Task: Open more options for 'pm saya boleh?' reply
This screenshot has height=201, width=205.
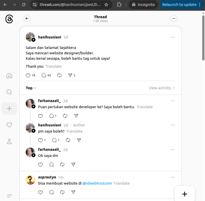Action: point(173,125)
